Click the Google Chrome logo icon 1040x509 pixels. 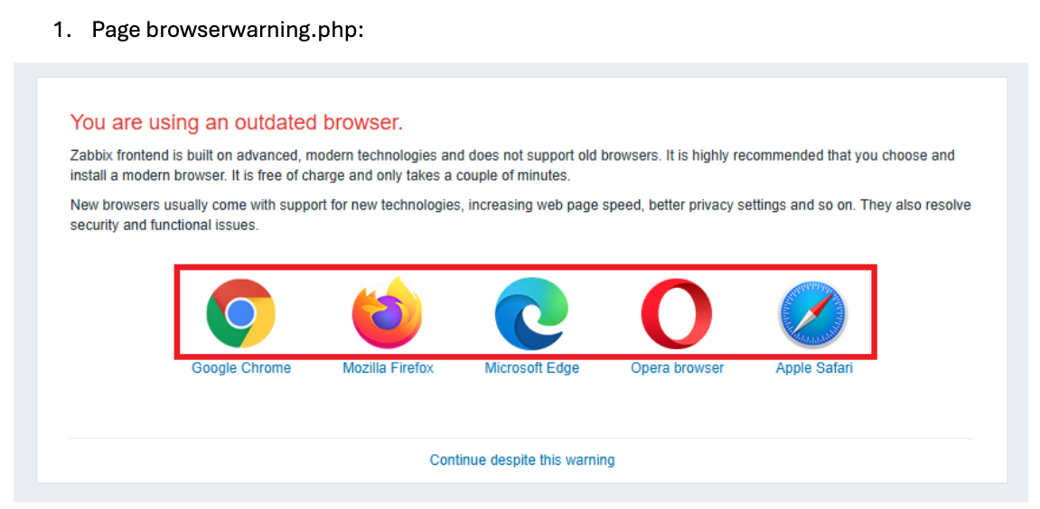240,313
